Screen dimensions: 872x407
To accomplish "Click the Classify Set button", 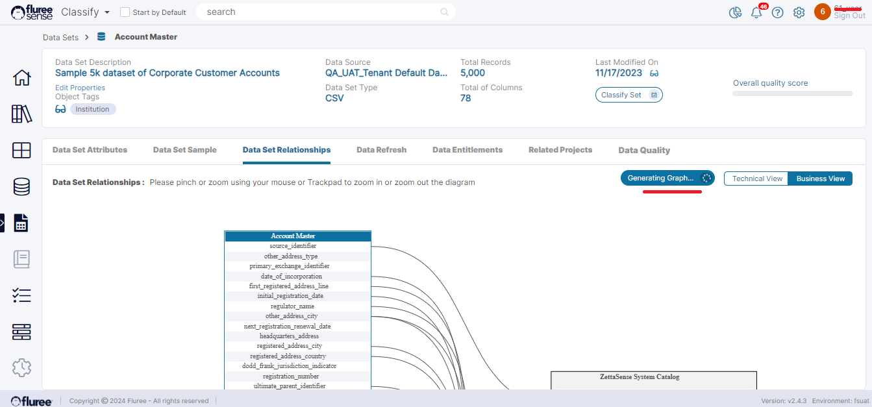I will [x=628, y=95].
